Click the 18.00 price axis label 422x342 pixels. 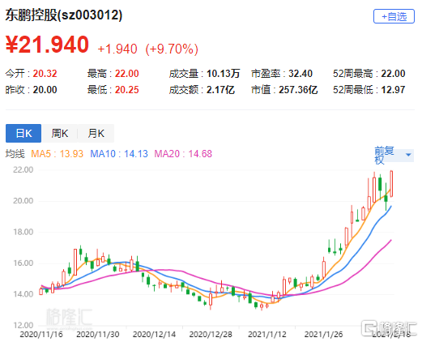point(23,232)
